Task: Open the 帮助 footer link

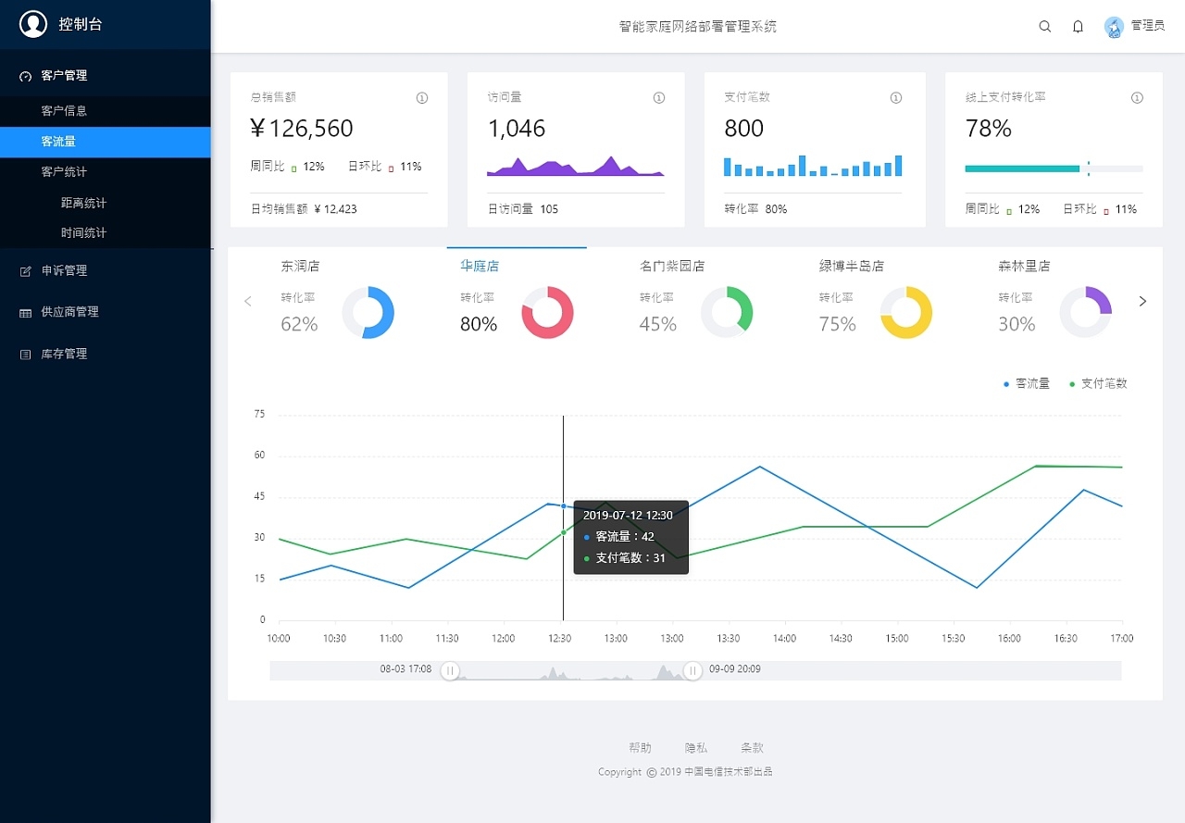Action: pos(640,748)
